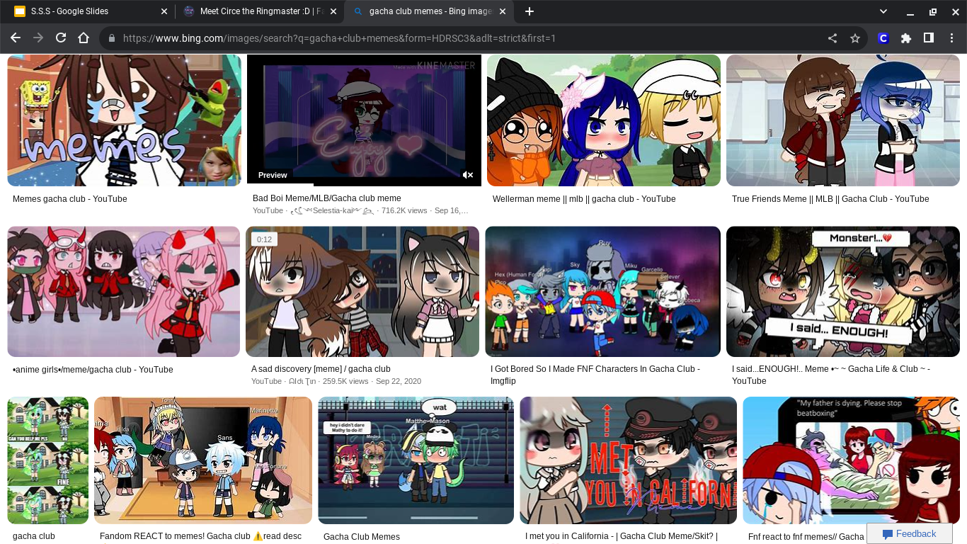967x544 pixels.
Task: Open the Chrome three-dot menu
Action: pyautogui.click(x=951, y=38)
